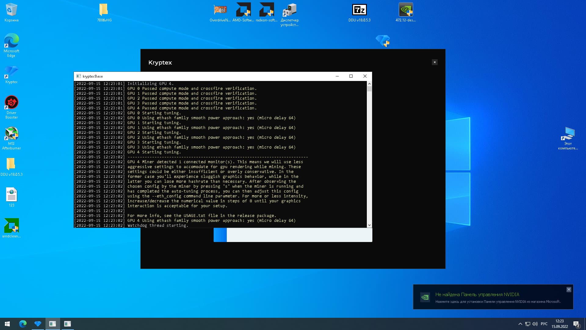
Task: Minimize the kryptex9.exe console window
Action: point(337,76)
